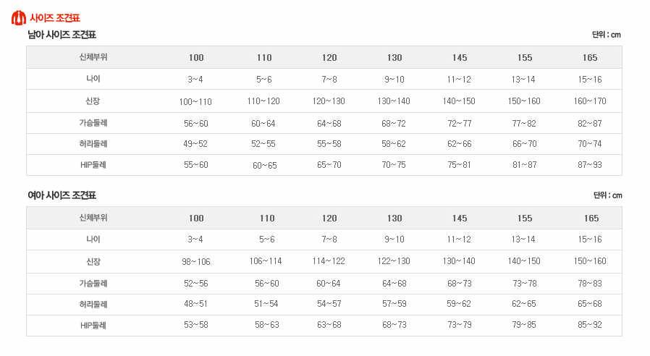The image size is (650, 356).
Task: Click the 가슴둘레 row label in boys table
Action: click(93, 123)
